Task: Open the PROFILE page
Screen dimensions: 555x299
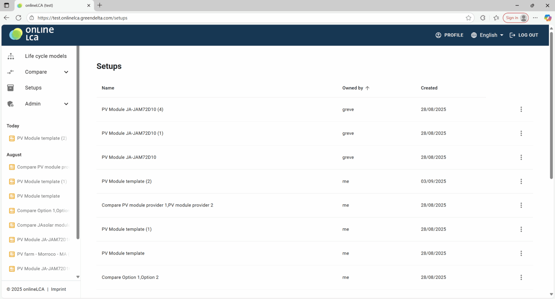Action: click(449, 35)
